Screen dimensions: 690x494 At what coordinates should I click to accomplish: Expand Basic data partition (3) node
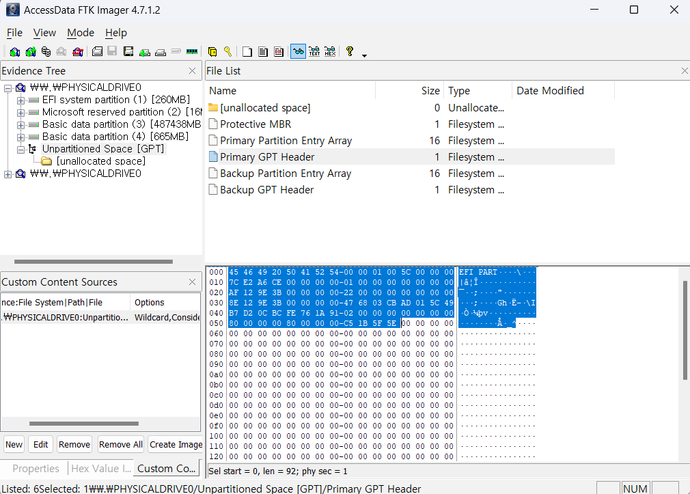20,125
